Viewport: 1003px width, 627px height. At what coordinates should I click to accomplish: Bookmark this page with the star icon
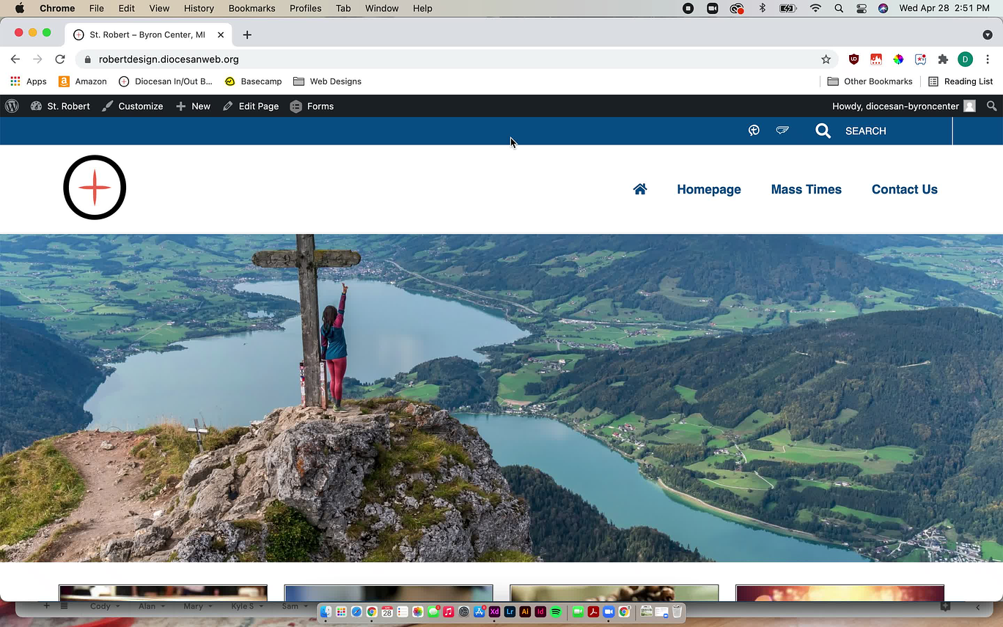pos(826,59)
